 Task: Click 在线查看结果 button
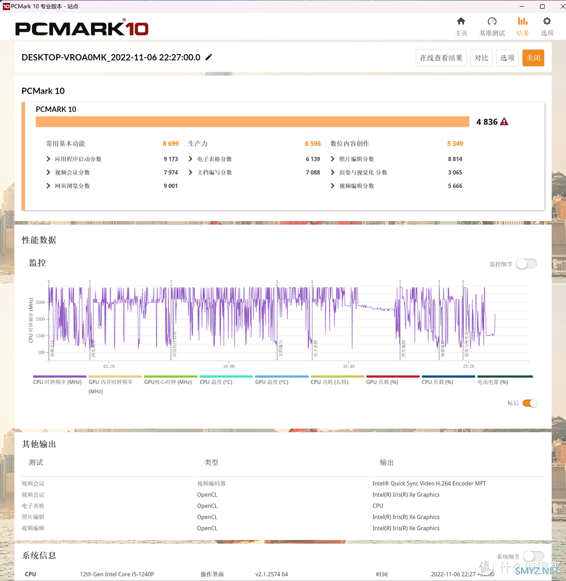click(441, 58)
